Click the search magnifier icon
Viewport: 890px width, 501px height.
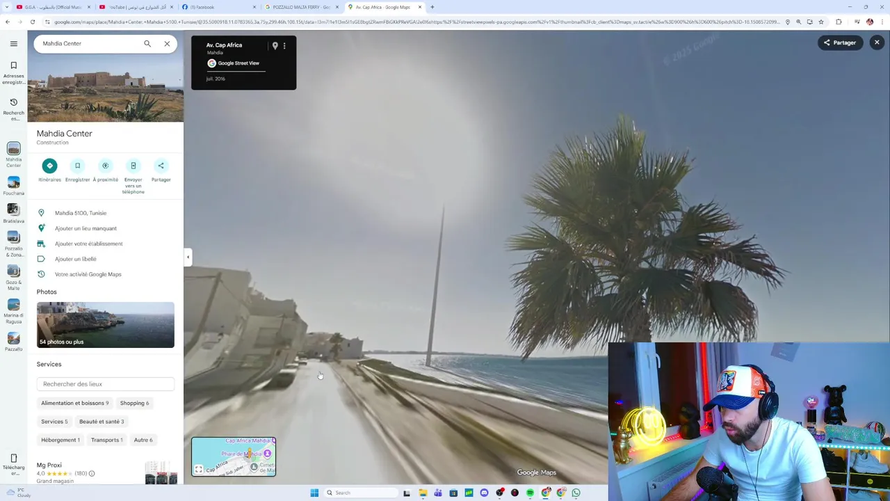[x=147, y=43]
